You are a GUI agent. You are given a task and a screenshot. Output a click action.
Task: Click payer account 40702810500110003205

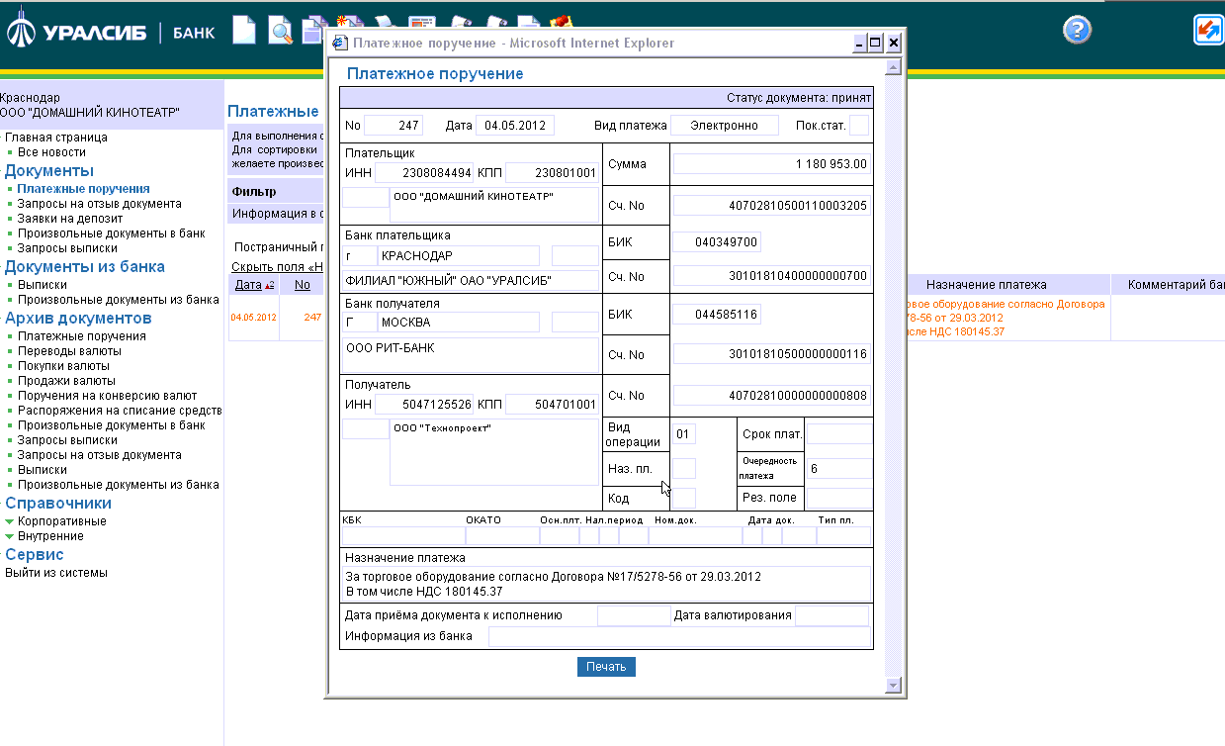point(771,206)
